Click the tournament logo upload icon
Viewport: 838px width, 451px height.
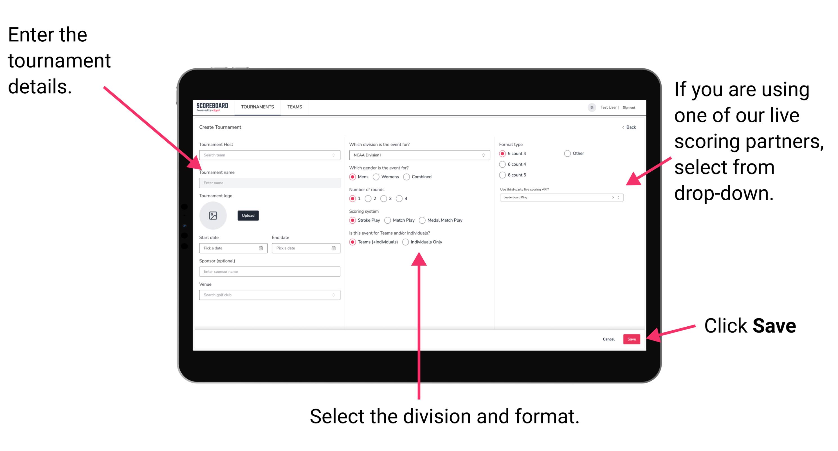(213, 216)
